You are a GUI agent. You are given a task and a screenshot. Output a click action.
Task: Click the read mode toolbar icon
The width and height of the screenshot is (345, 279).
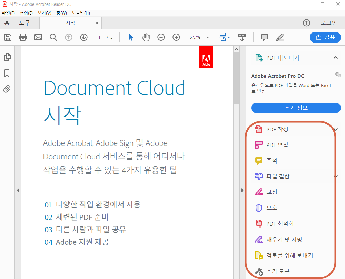242,37
